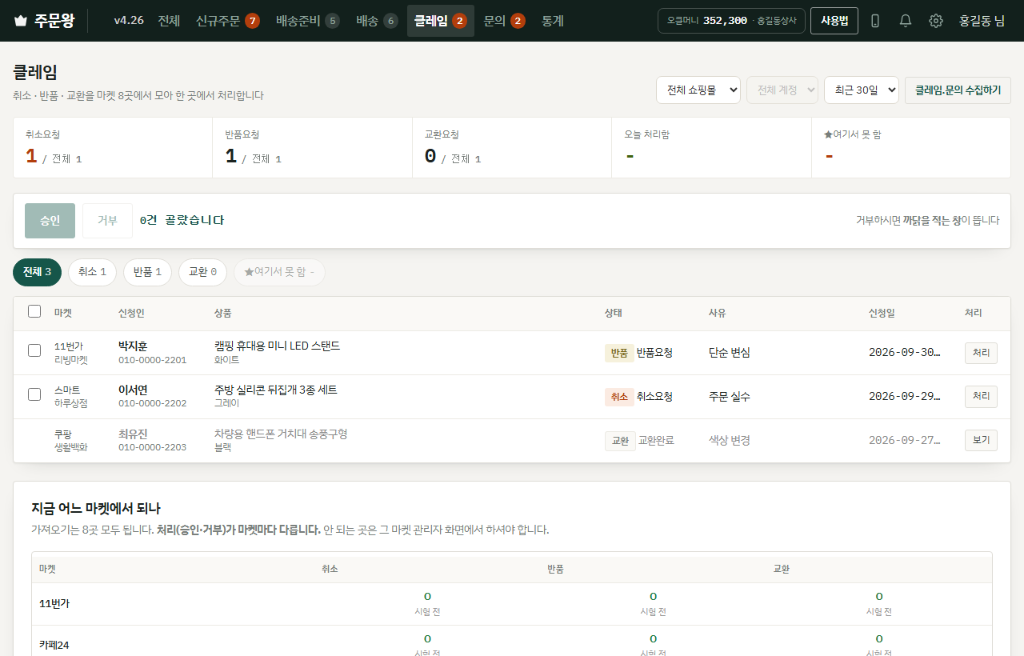
Task: Click the 오클머니 352,300 balance box
Action: tap(731, 21)
